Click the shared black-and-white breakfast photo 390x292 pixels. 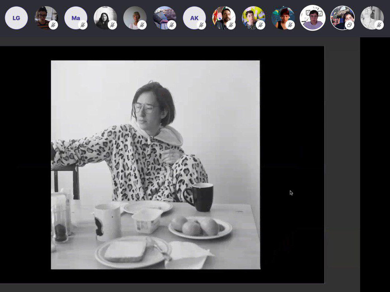[155, 165]
